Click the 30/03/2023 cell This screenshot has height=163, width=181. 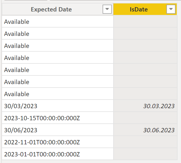click(x=57, y=106)
